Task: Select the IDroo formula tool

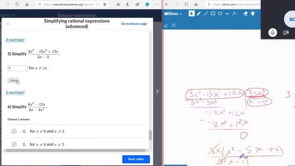Action: tap(234, 13)
